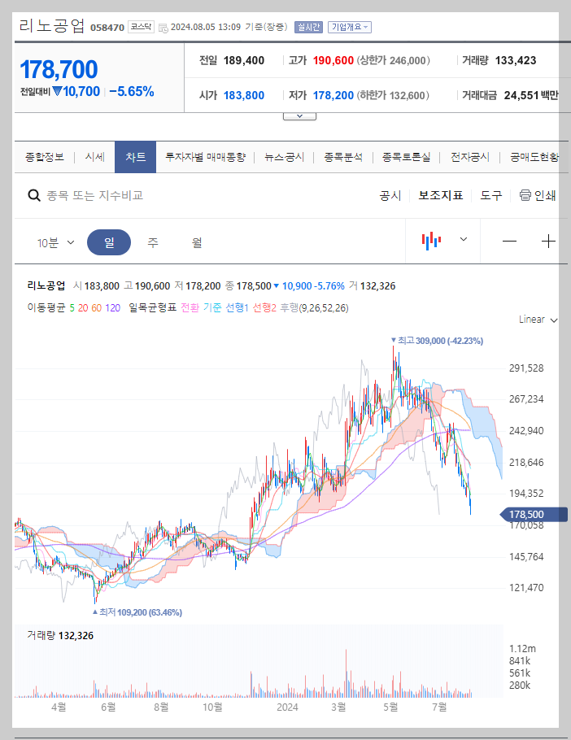
Task: Click the stock search magnifier icon
Action: [x=33, y=195]
